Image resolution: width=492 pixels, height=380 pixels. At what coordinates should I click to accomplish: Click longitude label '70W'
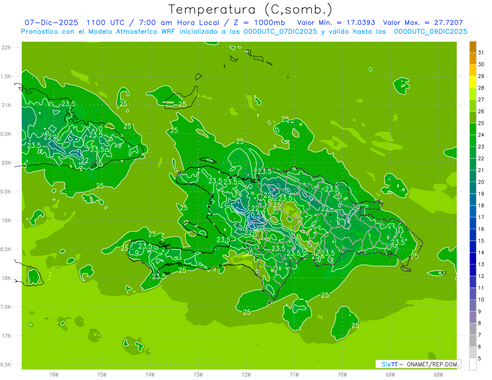coord(342,375)
